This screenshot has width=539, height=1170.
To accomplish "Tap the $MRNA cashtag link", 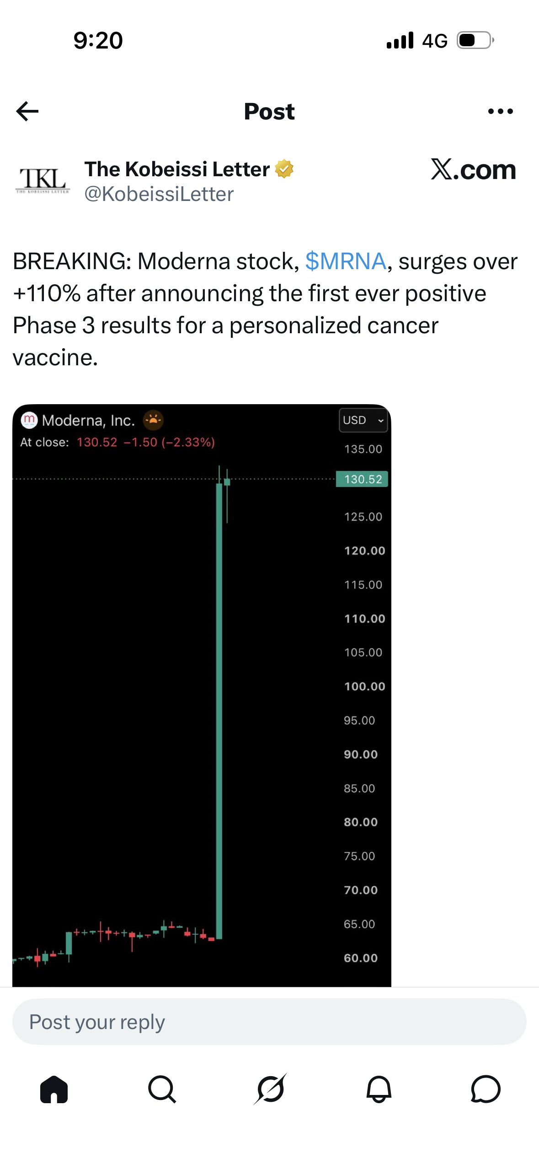I will pos(346,261).
